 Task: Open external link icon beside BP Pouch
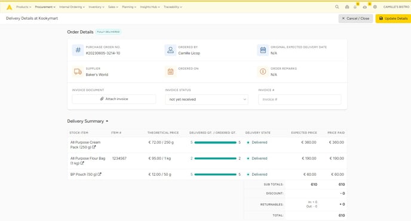point(99,175)
